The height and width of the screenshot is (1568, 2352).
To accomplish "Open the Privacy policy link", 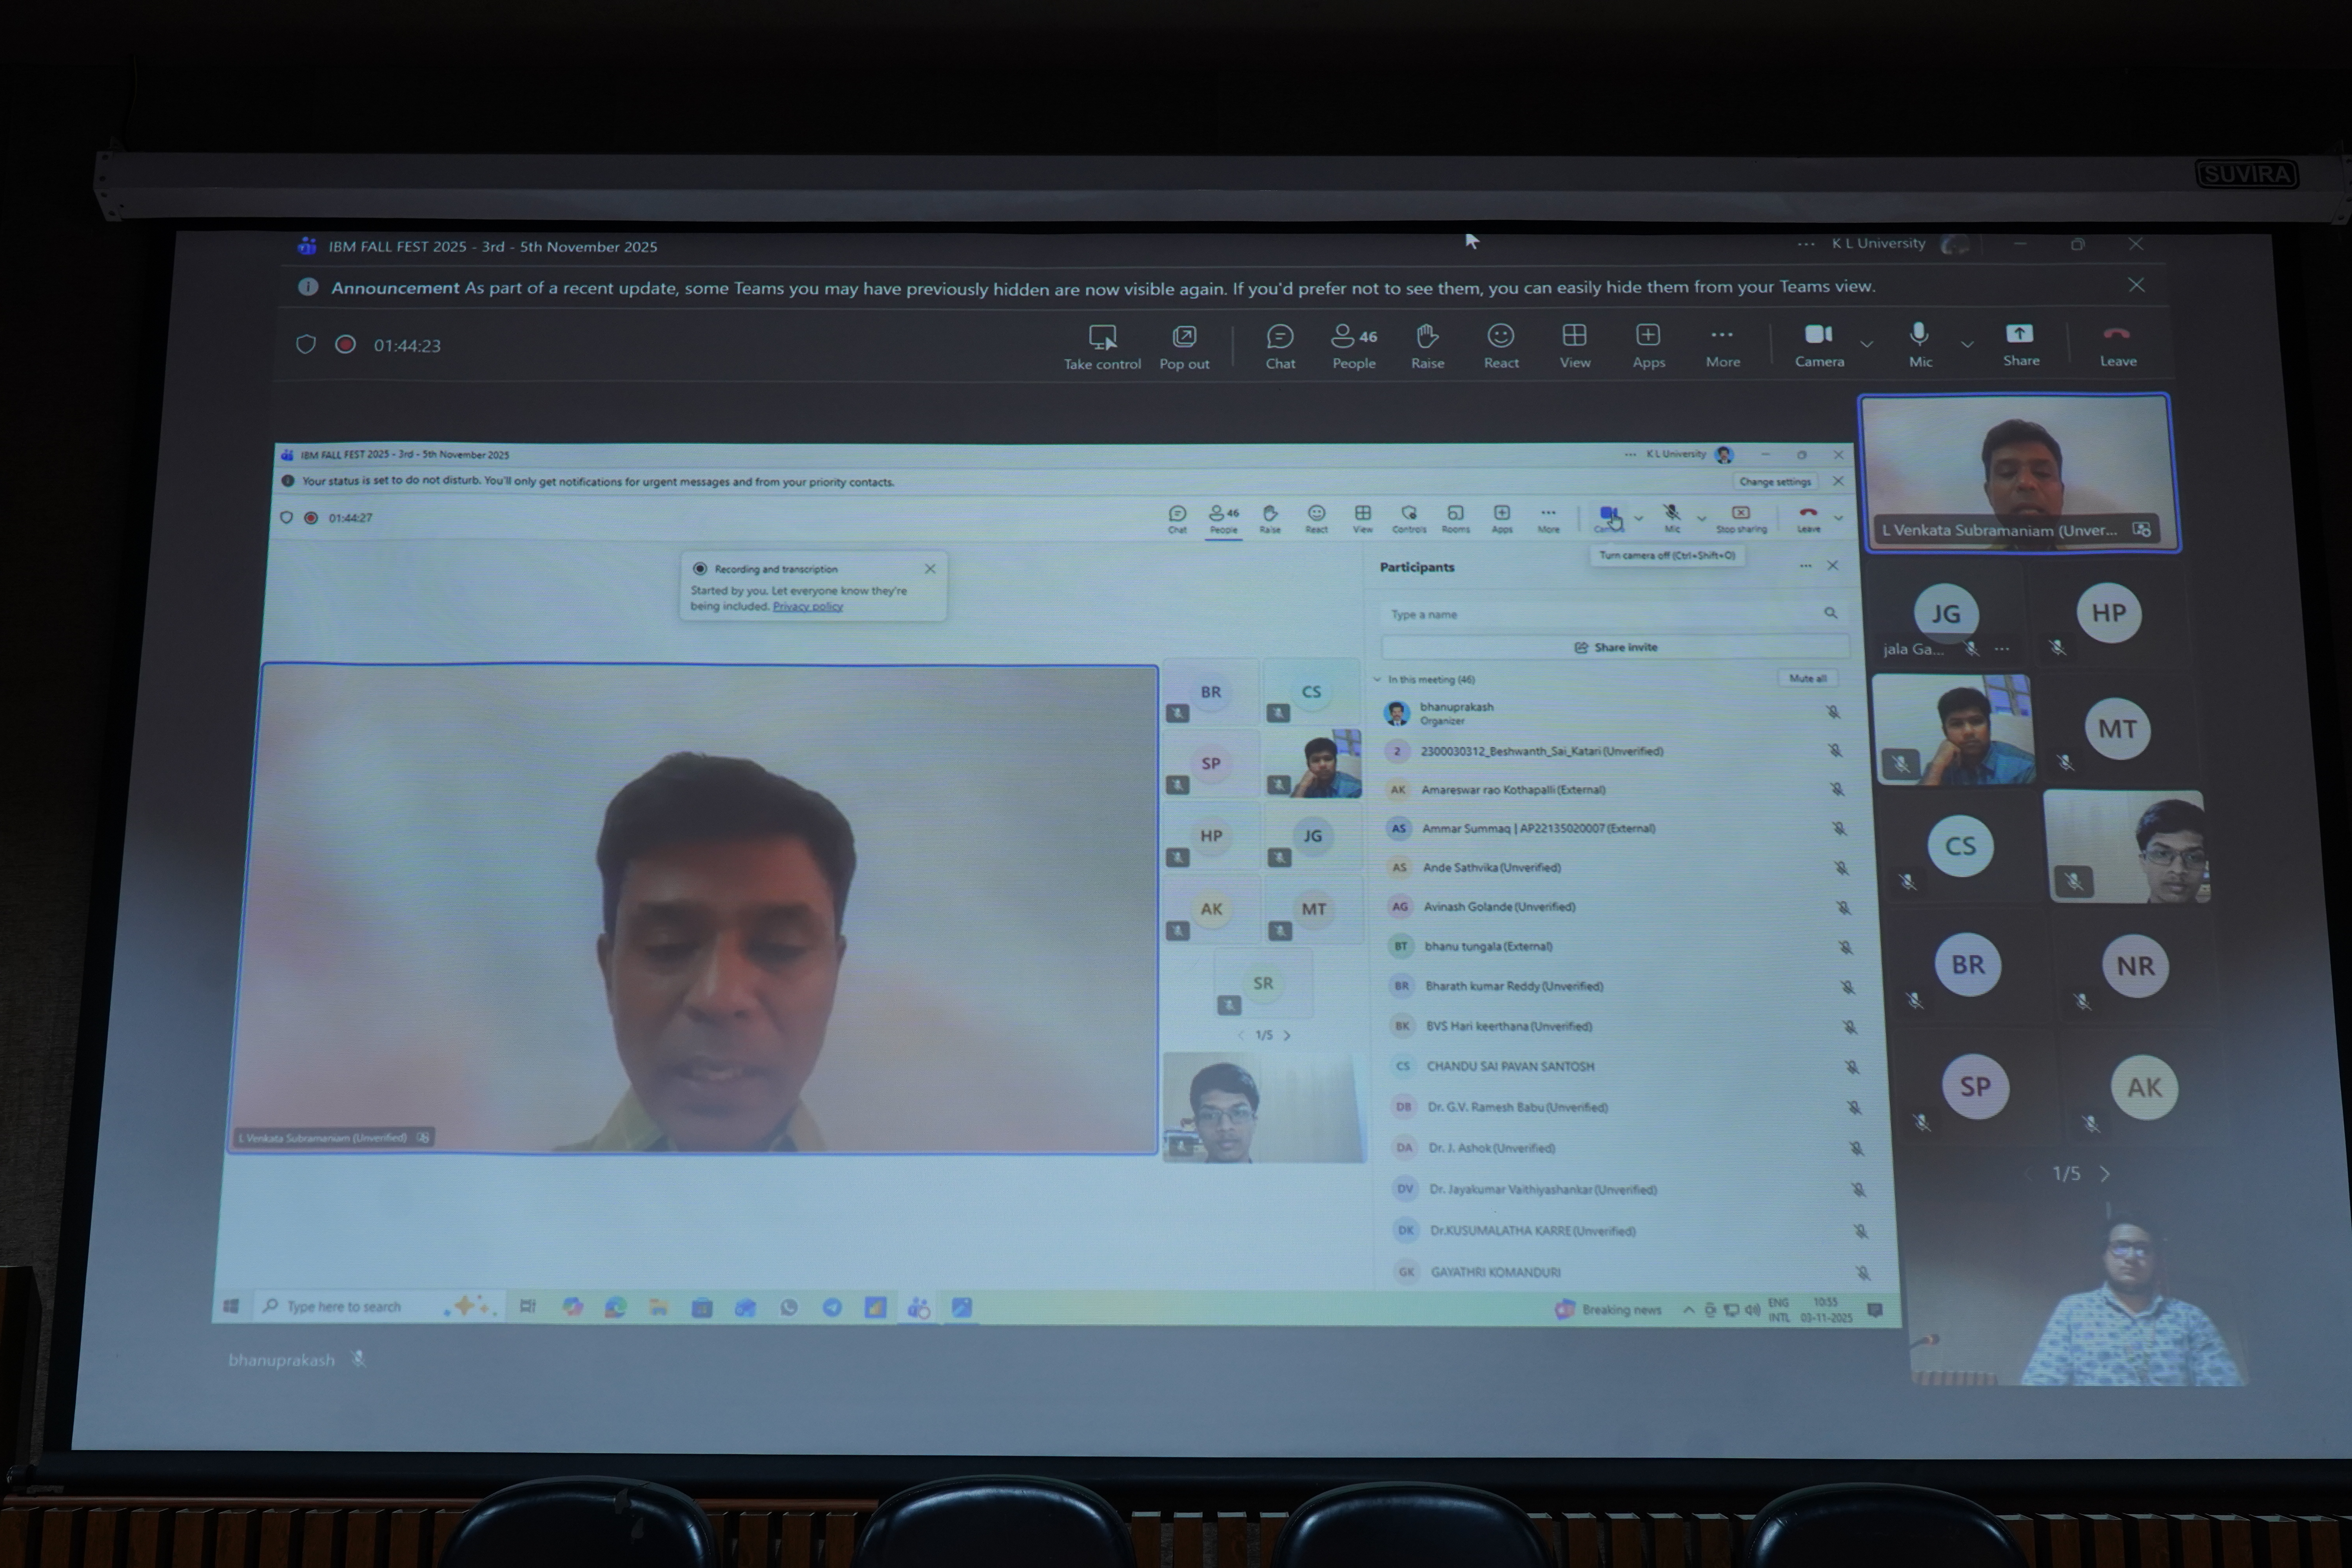I will click(x=808, y=606).
